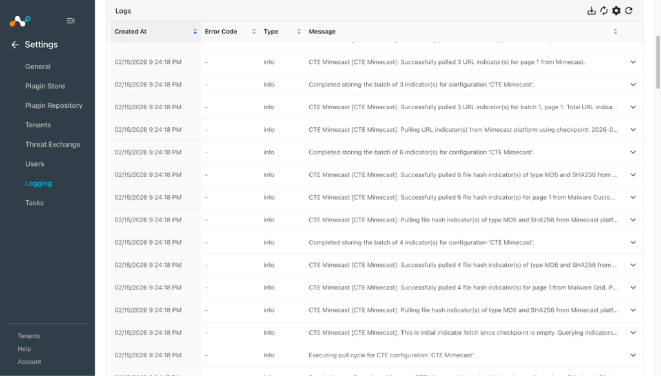Open General settings
Screen dimensions: 661x376
[x=37, y=67]
